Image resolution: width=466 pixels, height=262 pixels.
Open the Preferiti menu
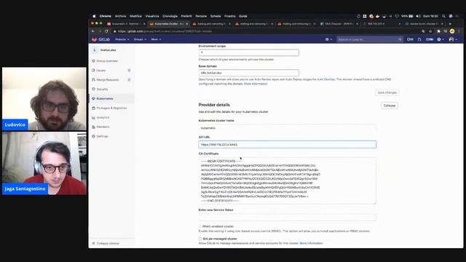click(x=186, y=16)
